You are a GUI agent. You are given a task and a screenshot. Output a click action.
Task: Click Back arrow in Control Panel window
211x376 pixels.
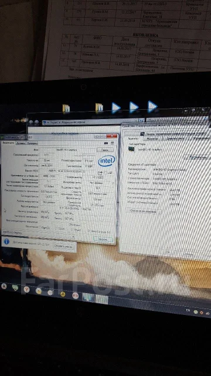(x=30, y=123)
